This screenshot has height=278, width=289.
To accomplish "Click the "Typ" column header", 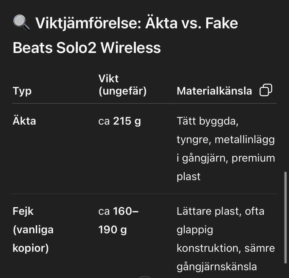I will pyautogui.click(x=22, y=91).
